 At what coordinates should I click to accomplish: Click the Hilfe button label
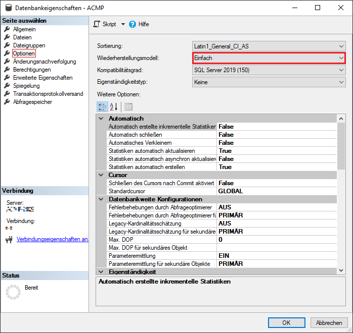click(x=144, y=24)
